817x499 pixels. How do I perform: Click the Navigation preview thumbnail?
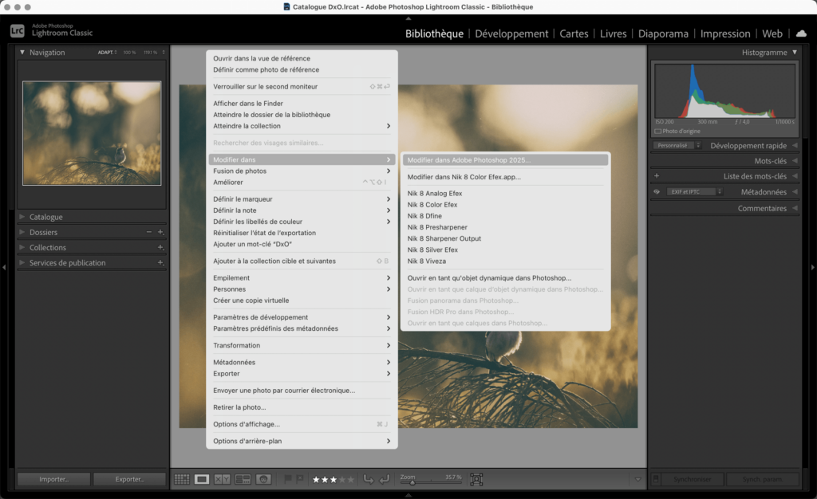point(92,132)
